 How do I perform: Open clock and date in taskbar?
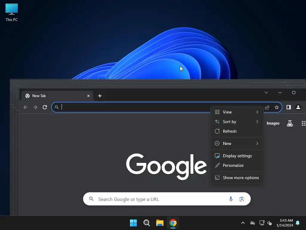pos(285,223)
